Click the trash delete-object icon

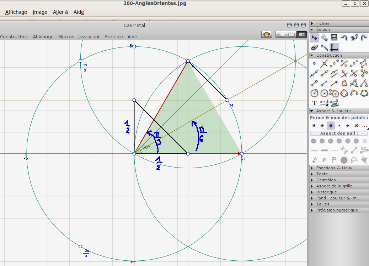tap(354, 37)
